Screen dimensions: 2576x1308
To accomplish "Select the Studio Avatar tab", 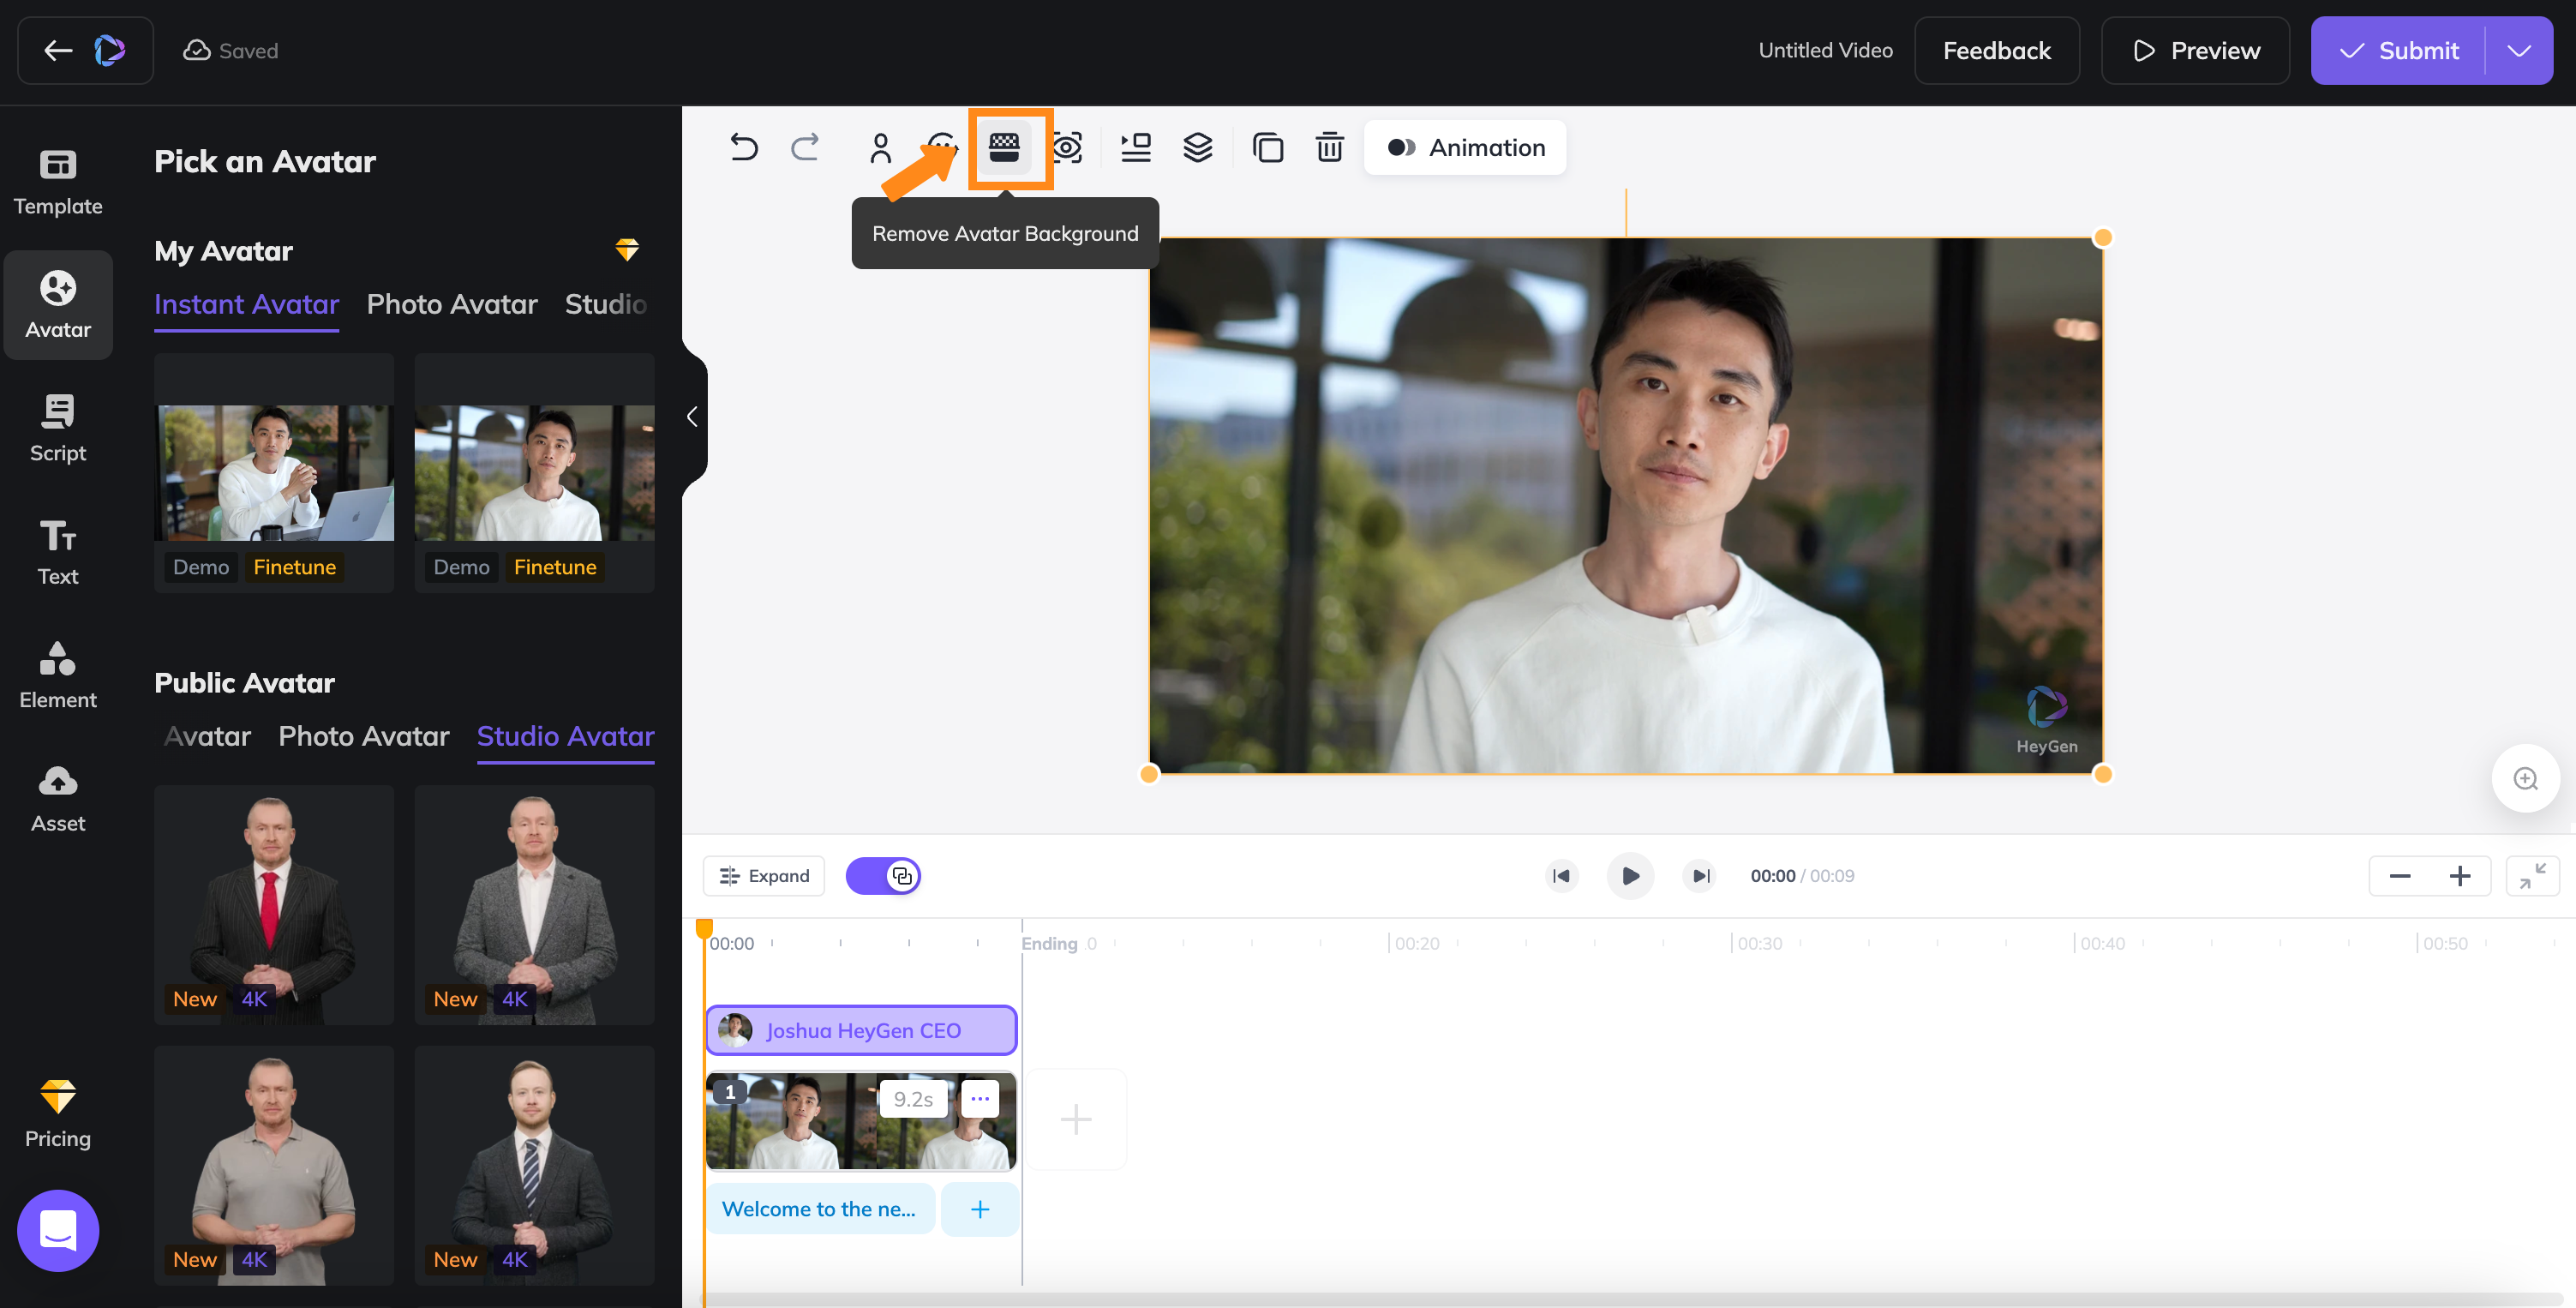I will (x=566, y=735).
